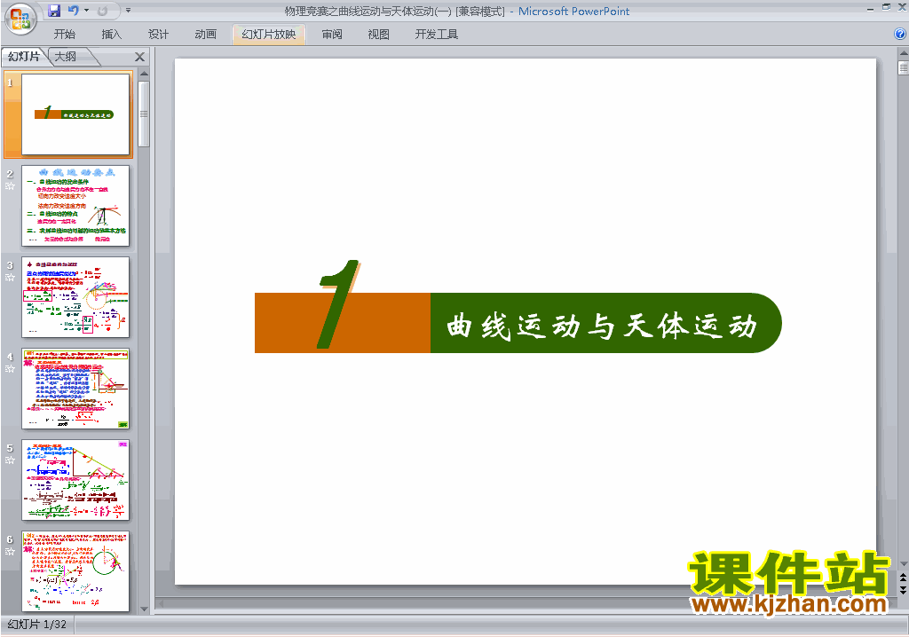Open Customize Quick Access Toolbar dropdown
The width and height of the screenshot is (909, 637).
pos(128,11)
